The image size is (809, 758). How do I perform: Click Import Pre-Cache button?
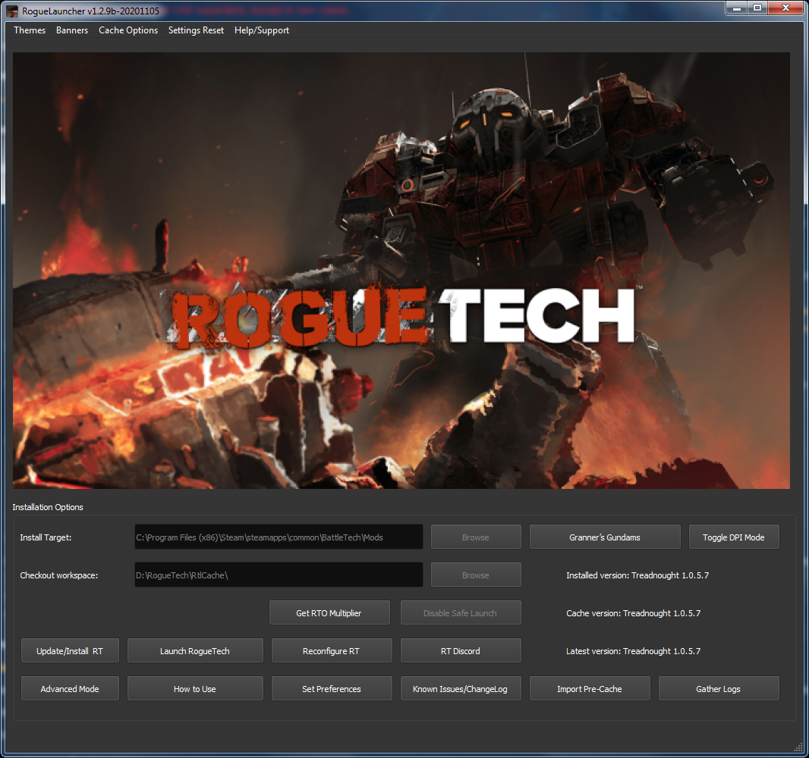[589, 688]
